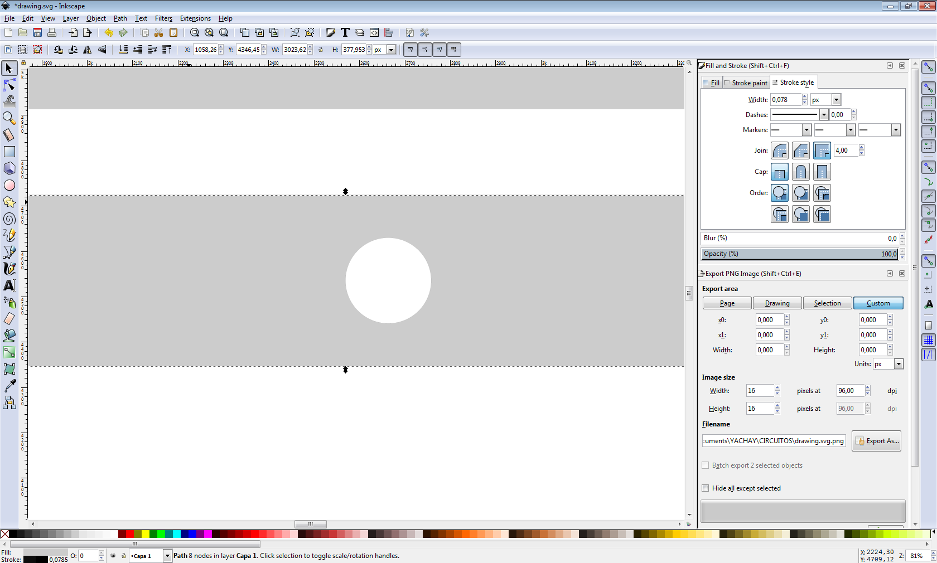The width and height of the screenshot is (937, 563).
Task: Select the Dropper color picker tool
Action: [x=9, y=386]
